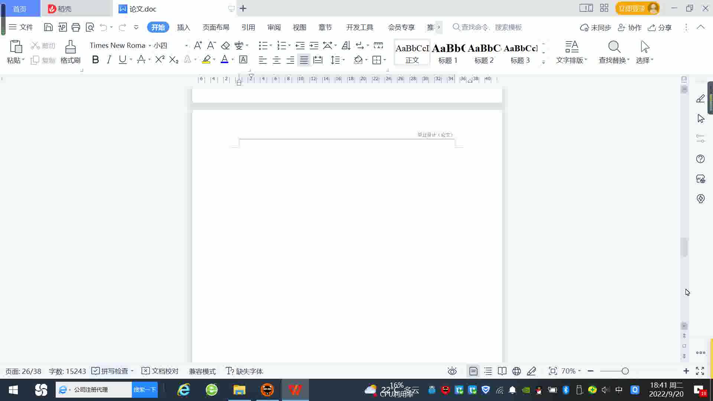Set center text alignment

coord(276,60)
